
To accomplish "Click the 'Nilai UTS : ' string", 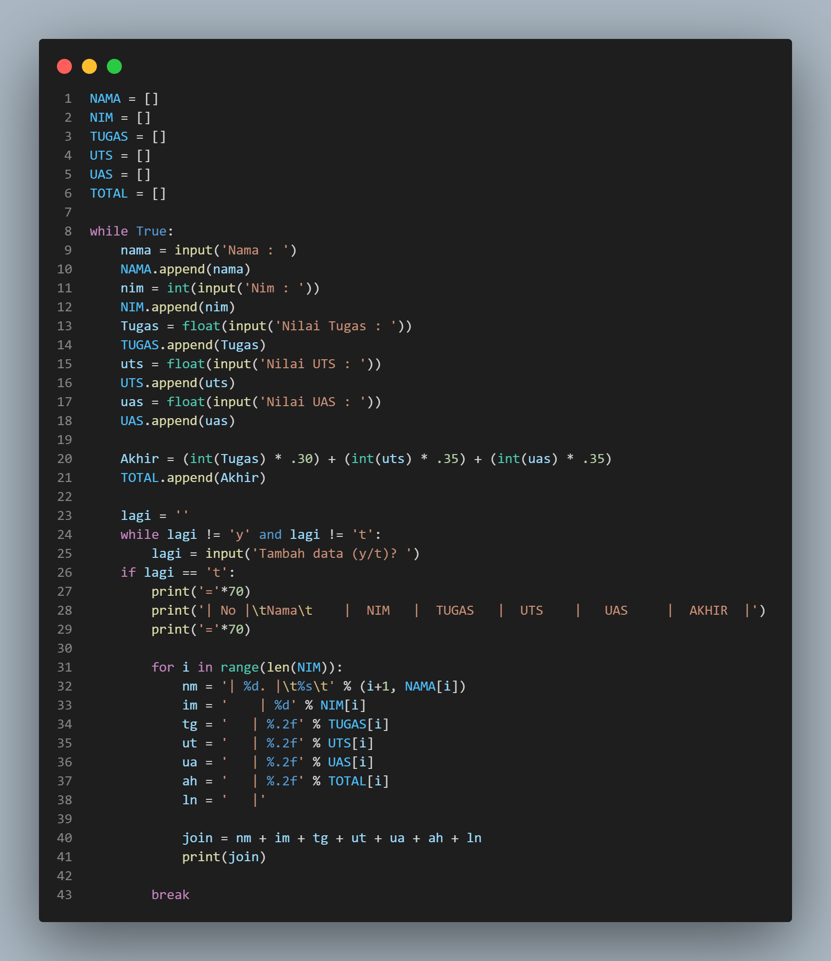I will point(313,364).
